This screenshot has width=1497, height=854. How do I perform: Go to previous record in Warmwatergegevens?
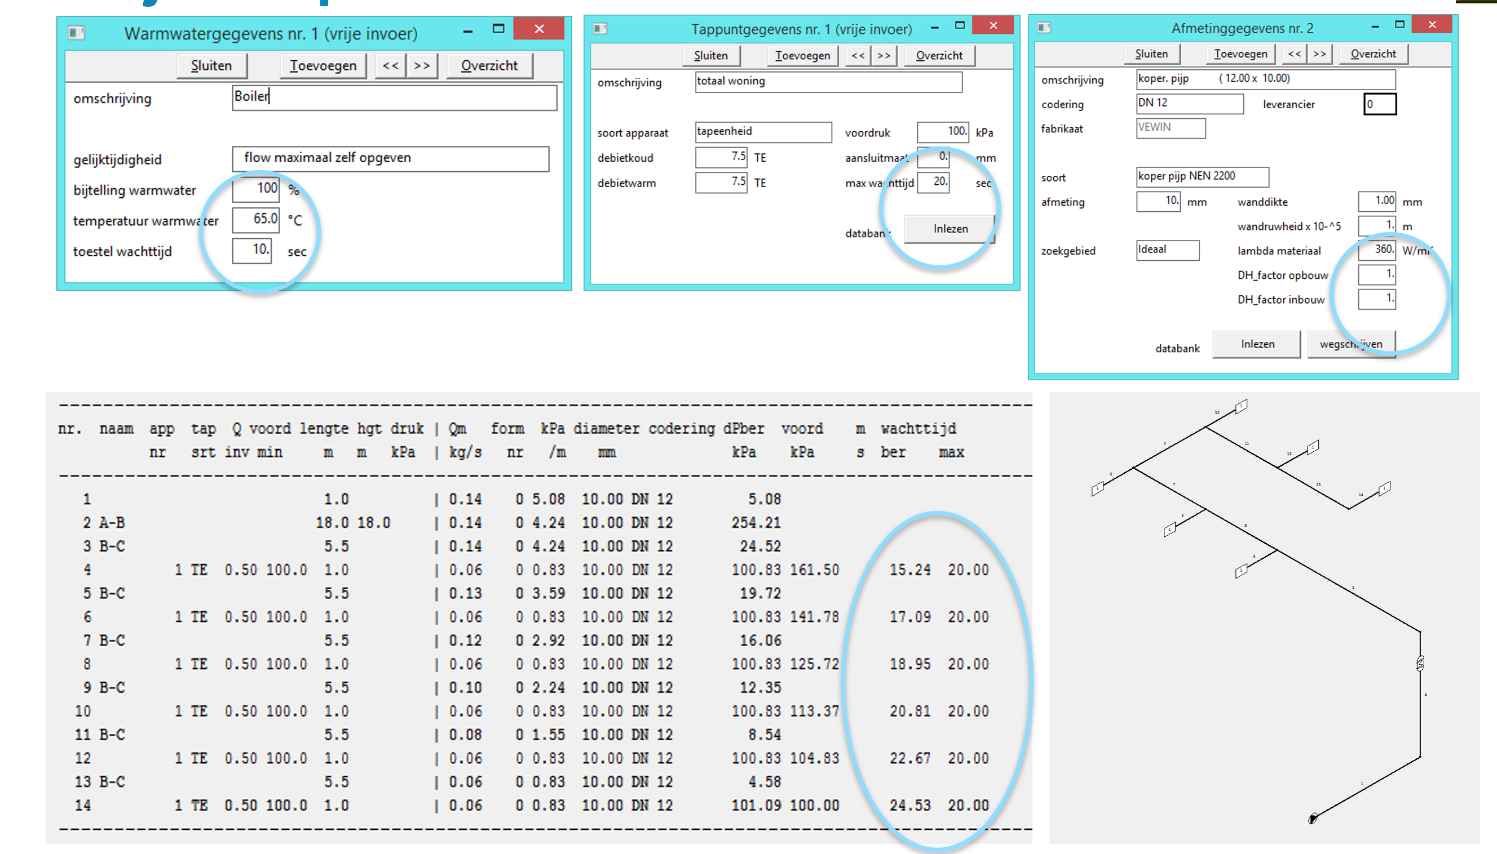point(390,65)
